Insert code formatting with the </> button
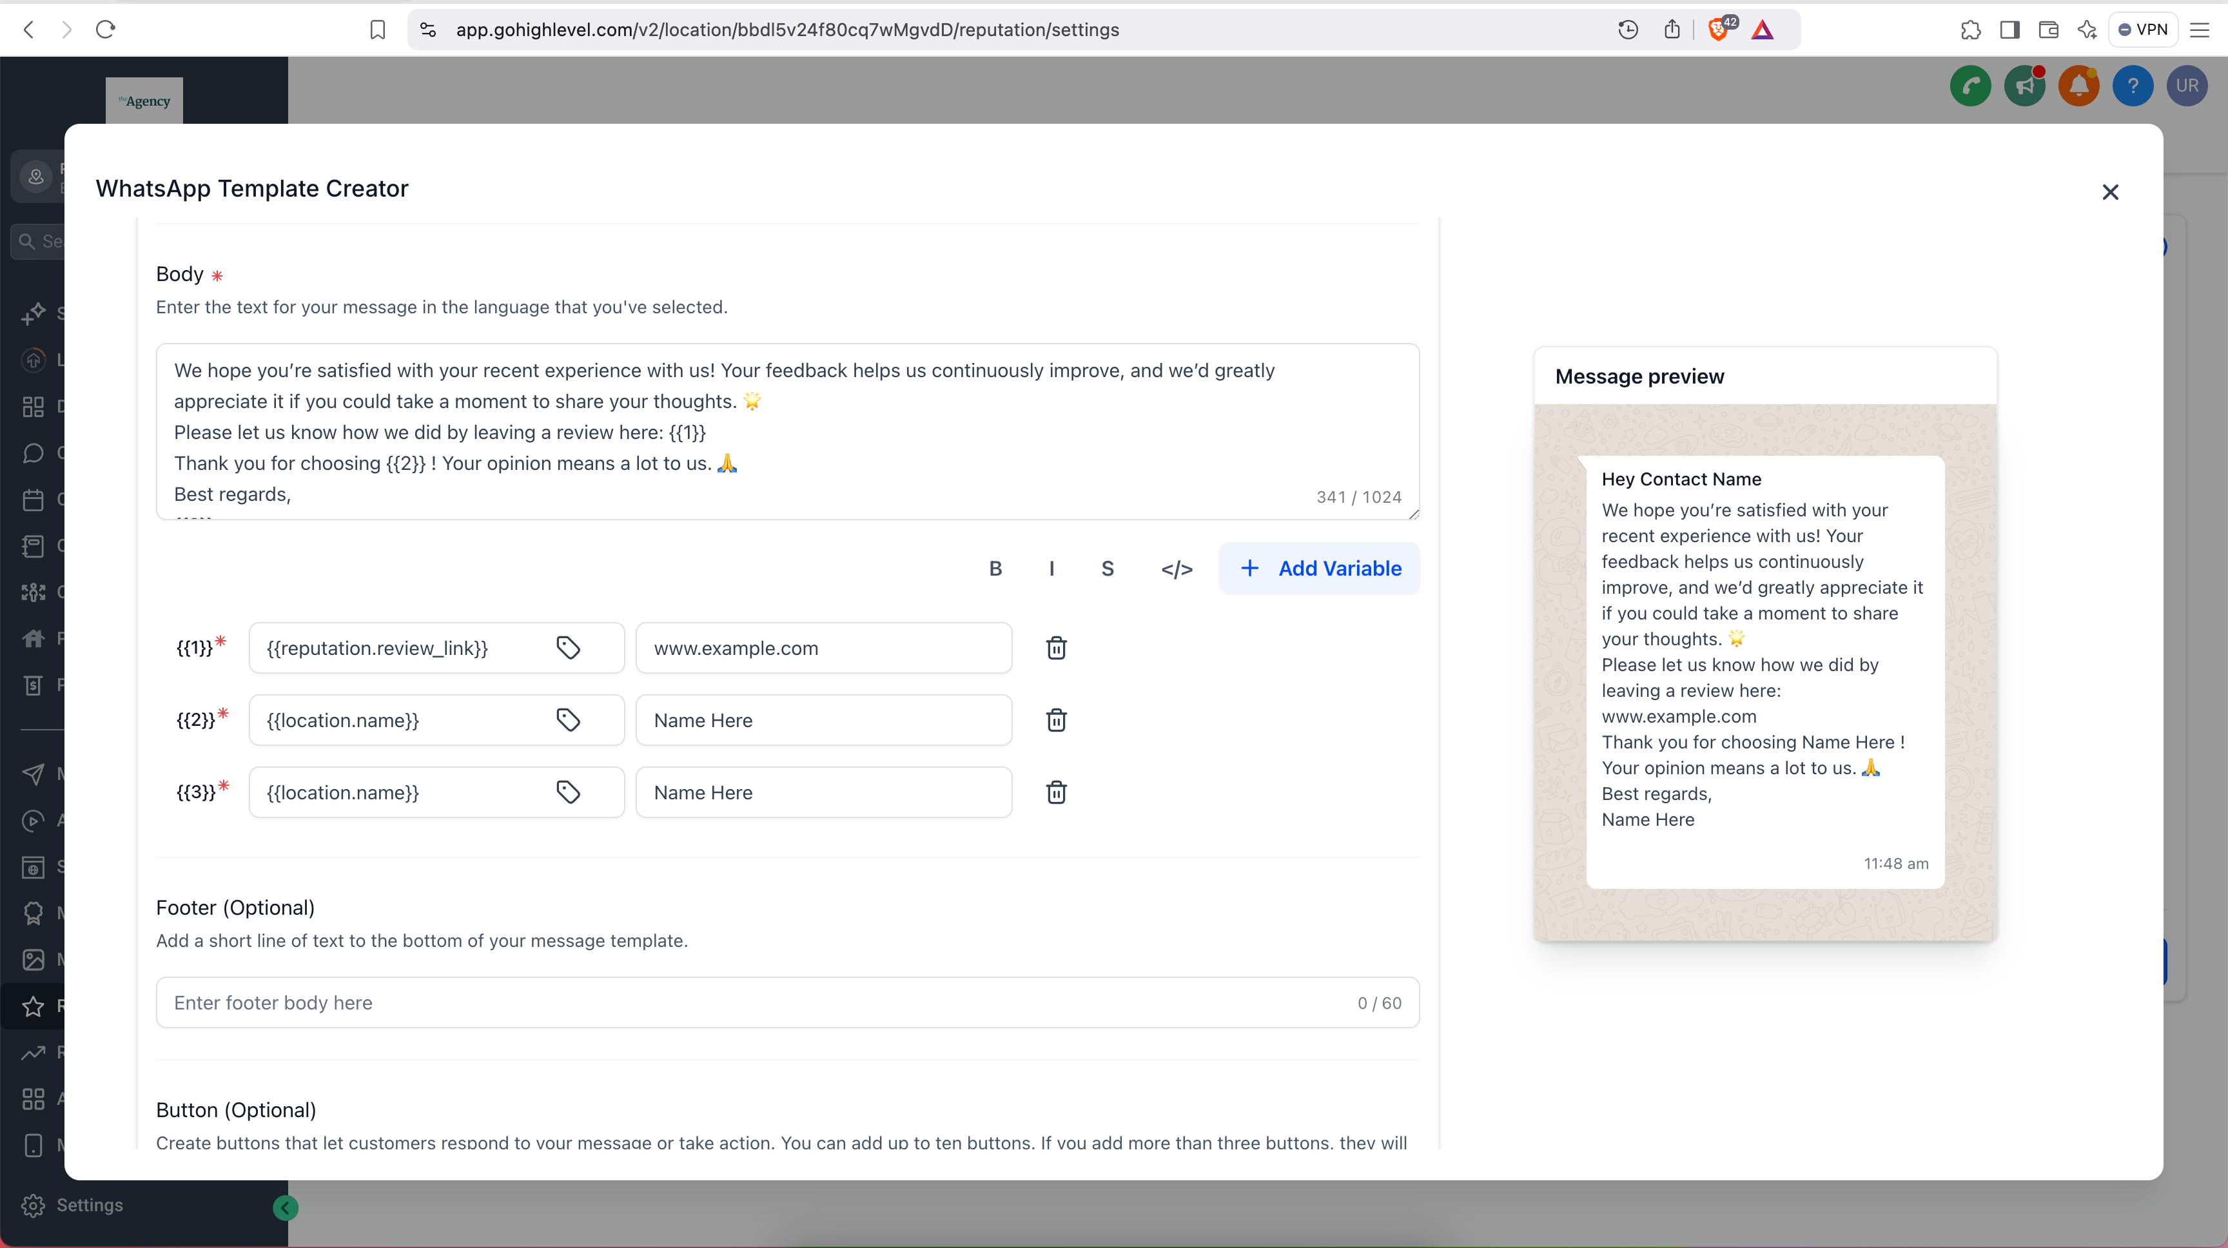2228x1248 pixels. click(x=1177, y=568)
